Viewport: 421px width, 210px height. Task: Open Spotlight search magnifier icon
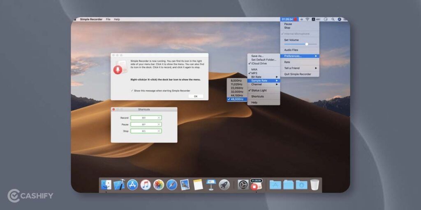(x=333, y=19)
